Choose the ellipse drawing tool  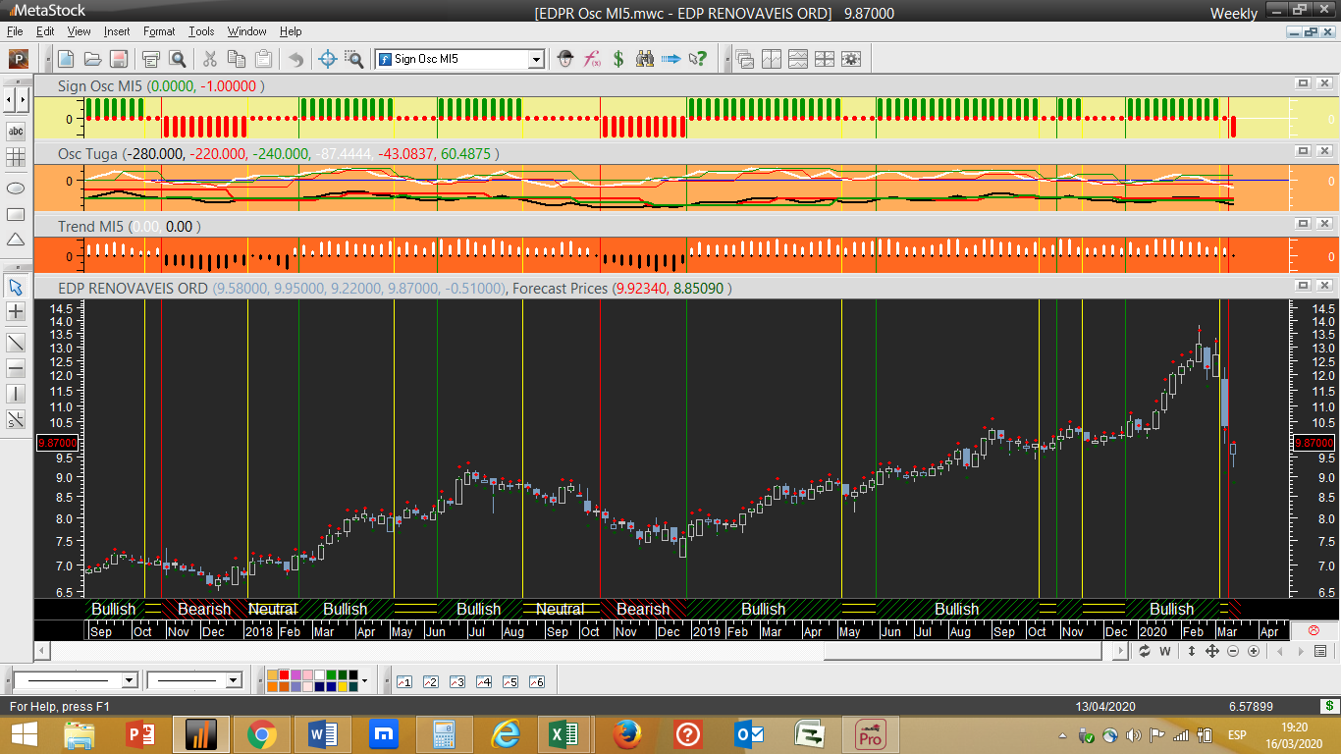pyautogui.click(x=16, y=188)
